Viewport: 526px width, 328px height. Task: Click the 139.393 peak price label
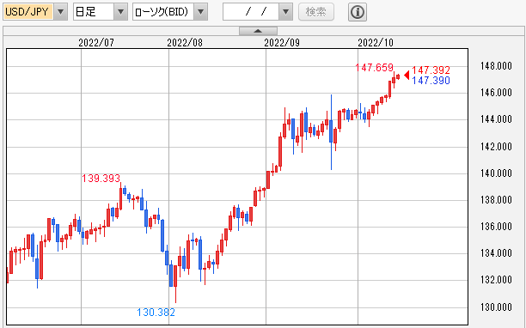(x=101, y=179)
